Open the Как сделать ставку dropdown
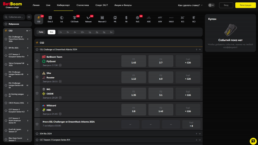Image resolution: width=258 pixels, height=145 pixels. (x=190, y=5)
